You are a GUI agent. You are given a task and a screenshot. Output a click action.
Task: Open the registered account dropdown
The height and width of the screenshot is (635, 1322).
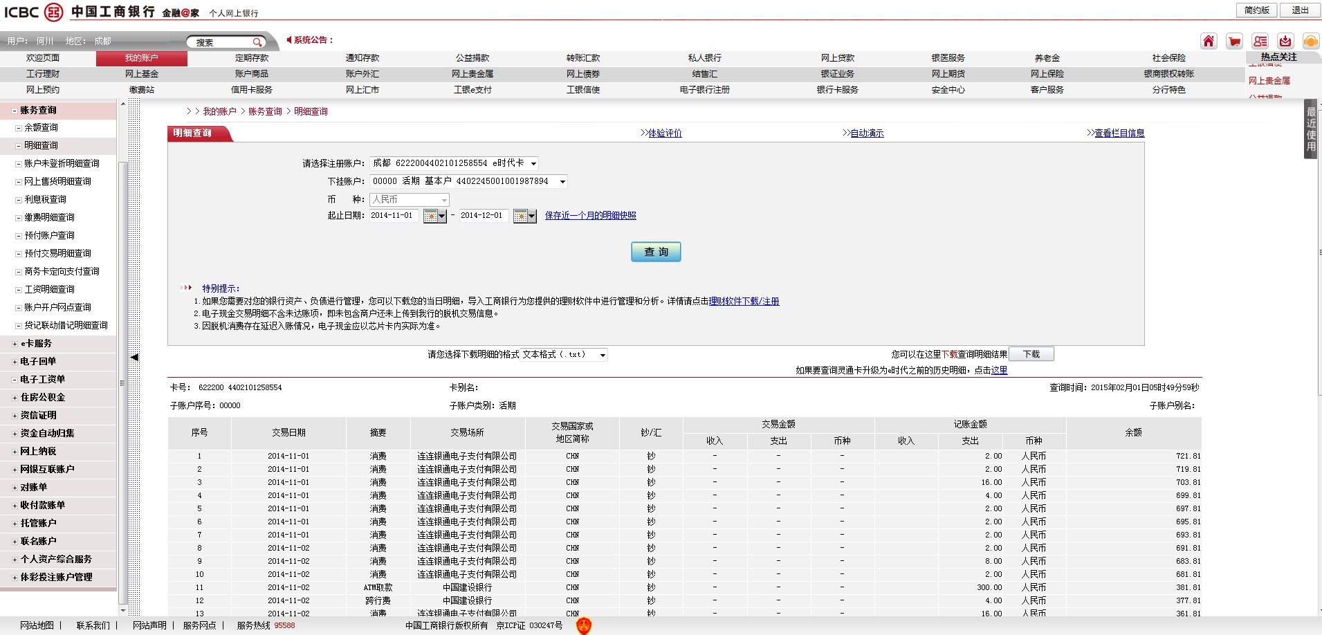(533, 164)
